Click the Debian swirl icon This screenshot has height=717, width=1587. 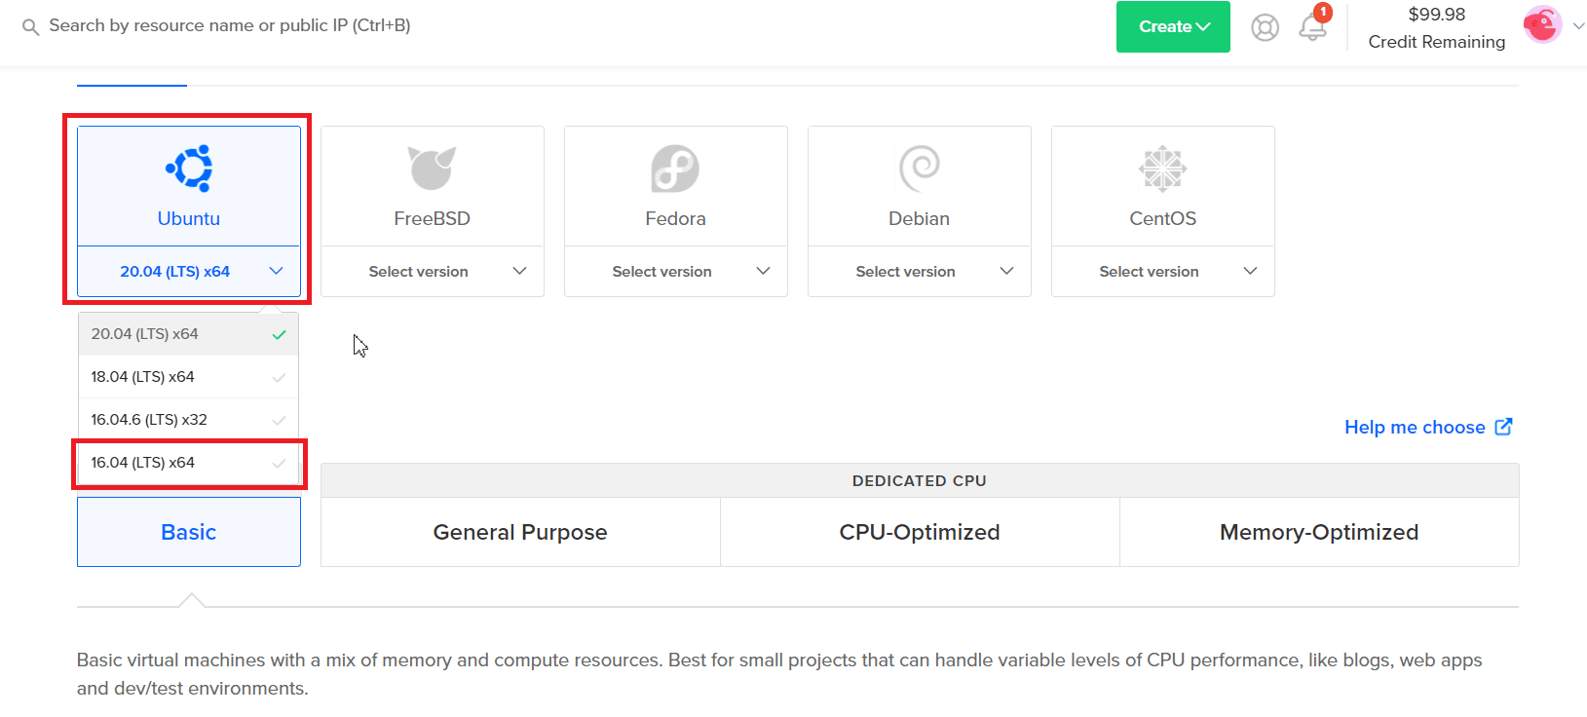click(920, 169)
